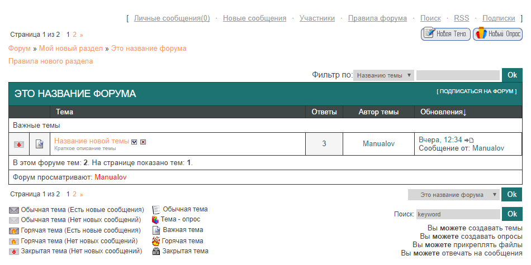The image size is (531, 265).
Task: Open 'Личные сообщения(0)' menu link
Action: click(172, 18)
